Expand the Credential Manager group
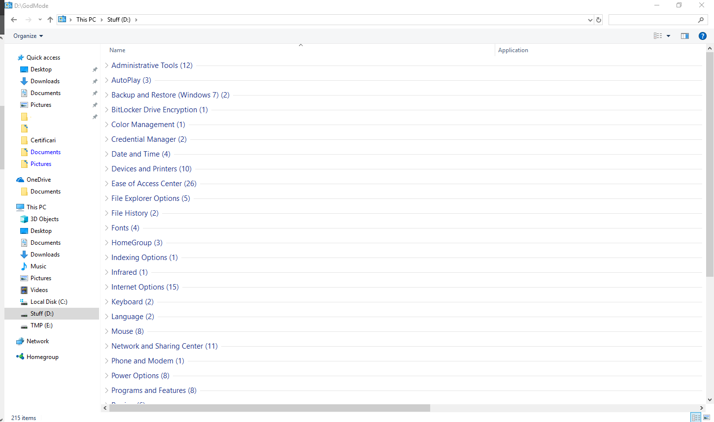The height and width of the screenshot is (422, 714). (x=106, y=139)
